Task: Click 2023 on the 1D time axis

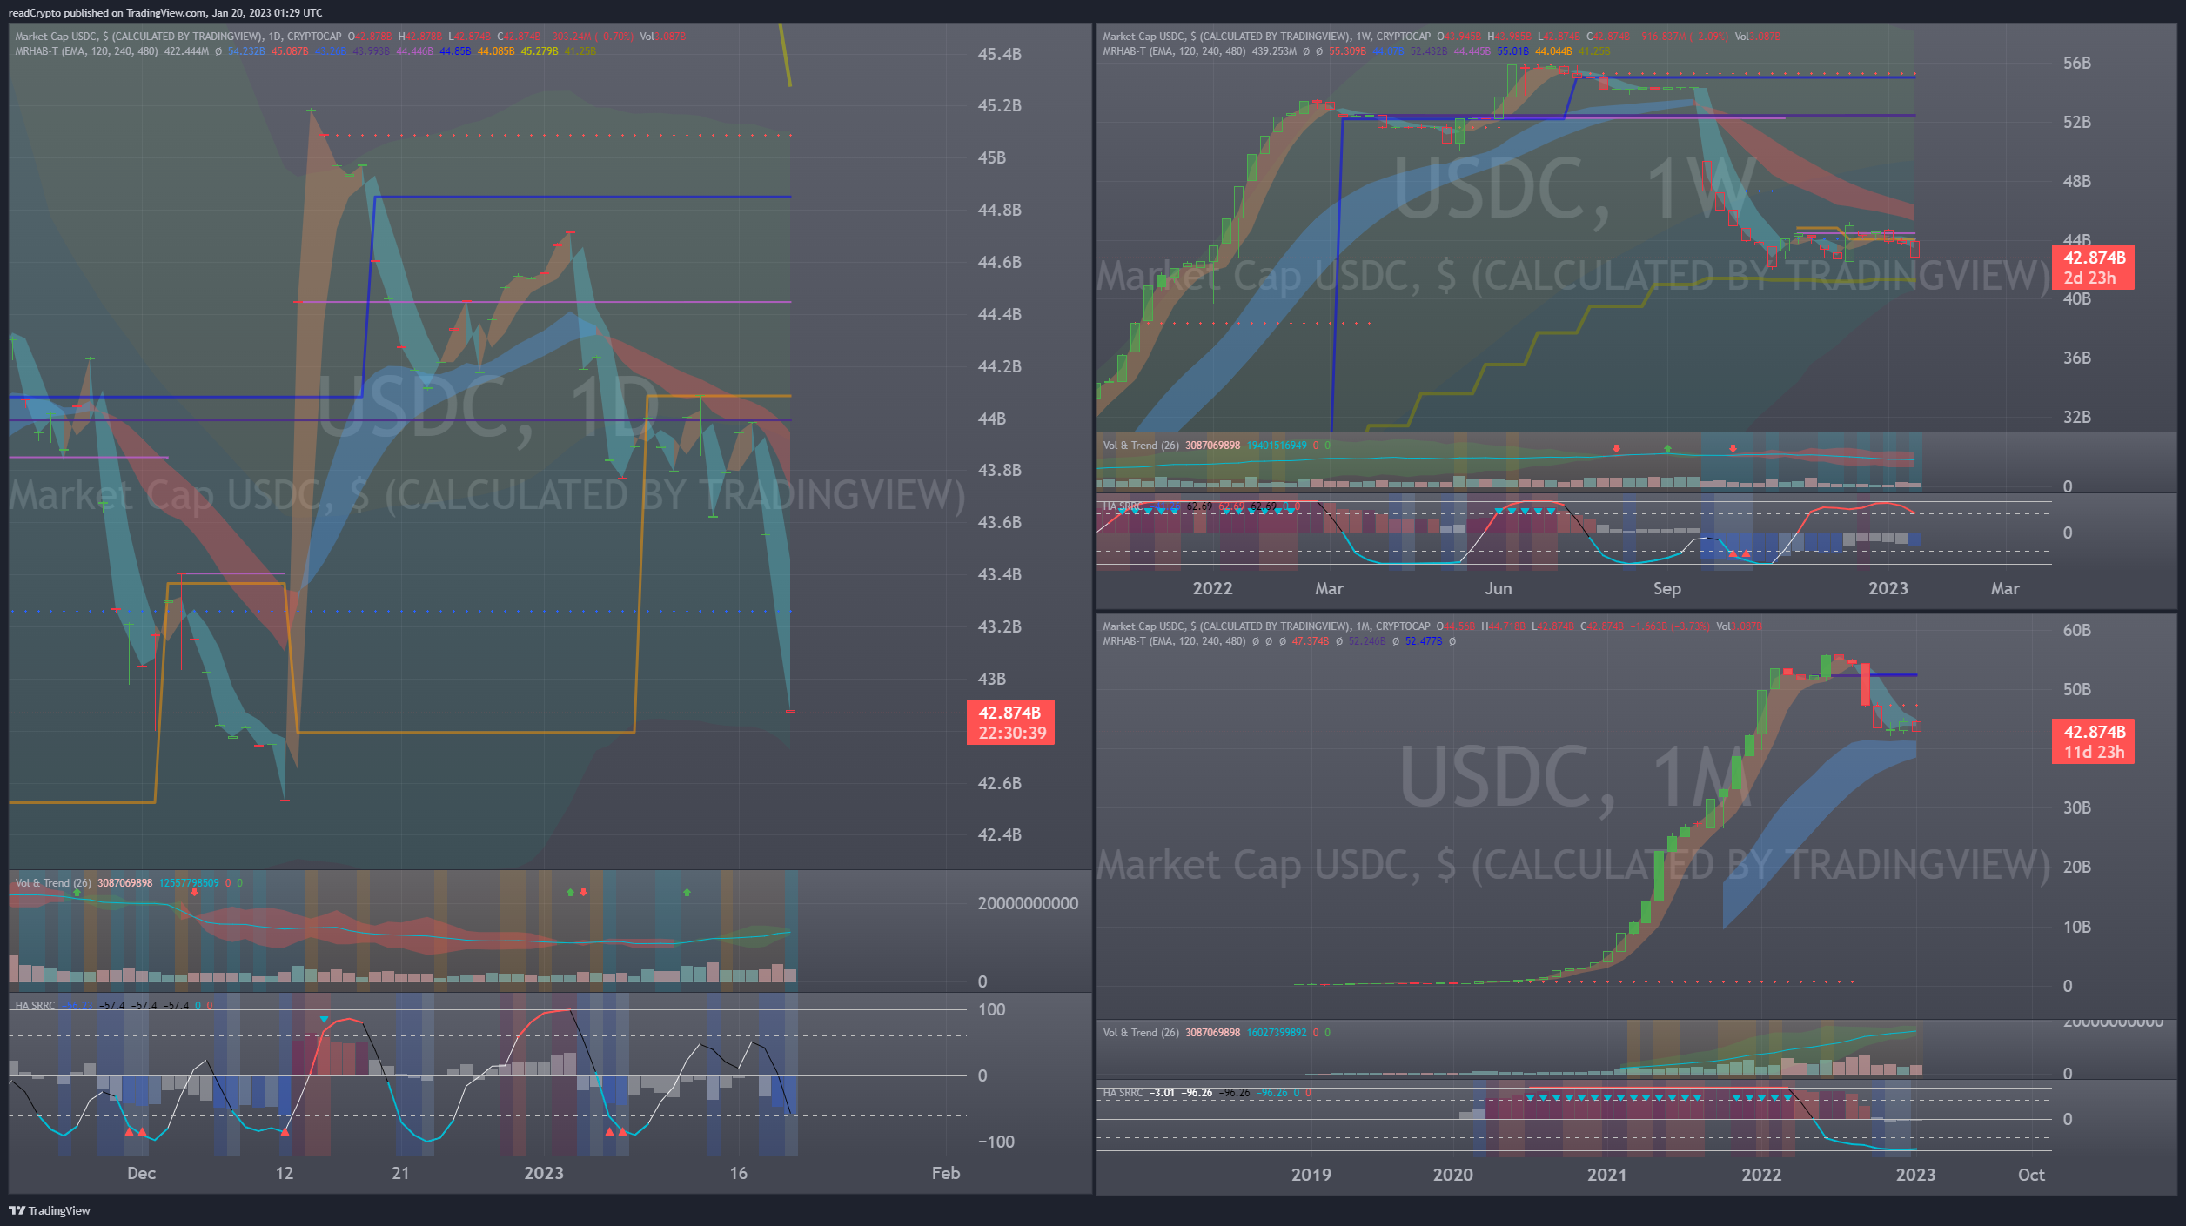Action: [x=544, y=1173]
